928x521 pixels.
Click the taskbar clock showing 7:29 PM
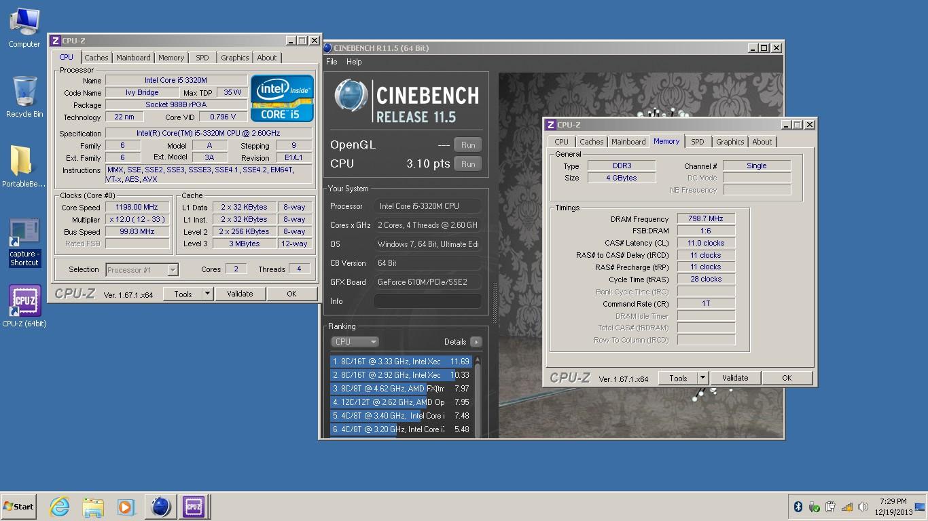(x=893, y=507)
